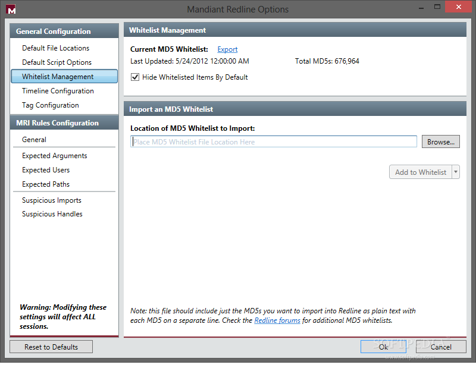Image resolution: width=476 pixels, height=368 pixels.
Task: Click the Export whitelist link
Action: point(227,49)
